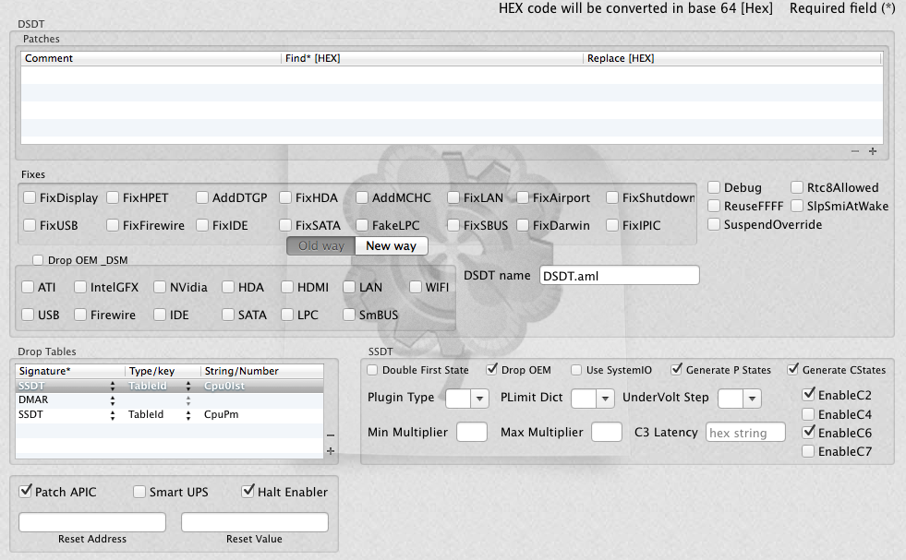The width and height of the screenshot is (906, 560).
Task: Toggle ReuseFFFF checkbox
Action: [714, 206]
